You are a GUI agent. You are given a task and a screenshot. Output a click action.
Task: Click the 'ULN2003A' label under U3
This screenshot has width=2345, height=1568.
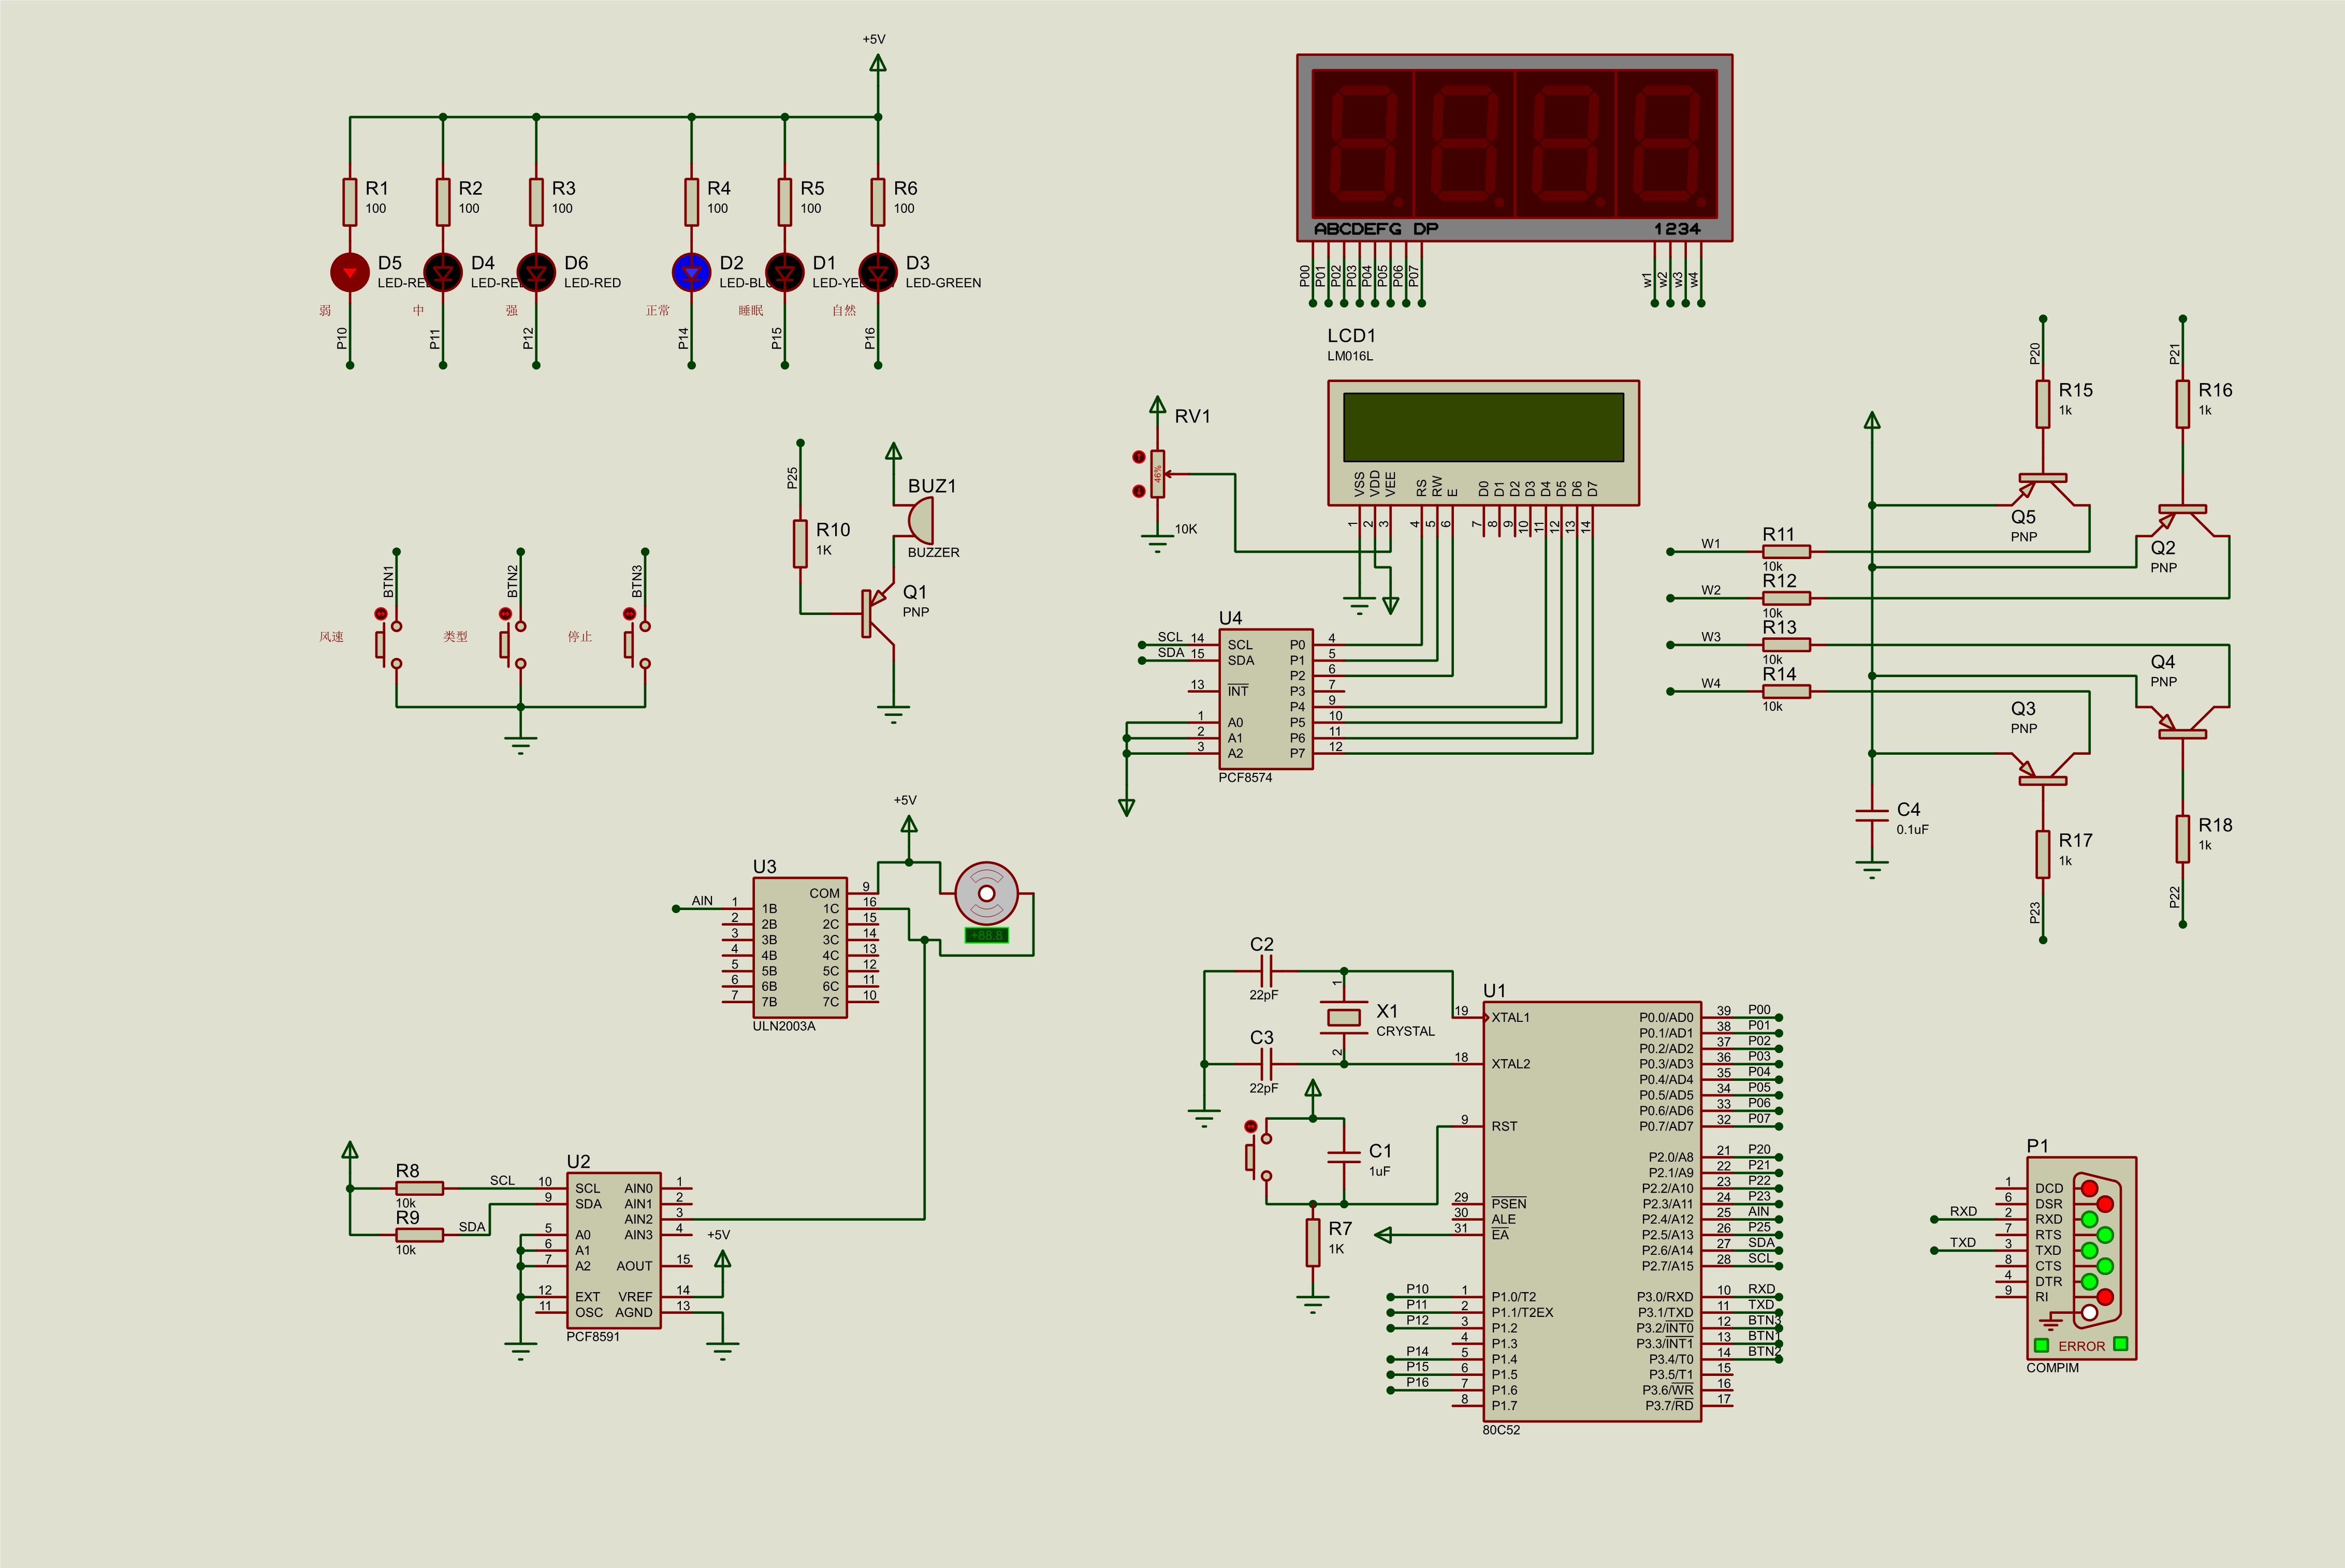click(784, 1026)
